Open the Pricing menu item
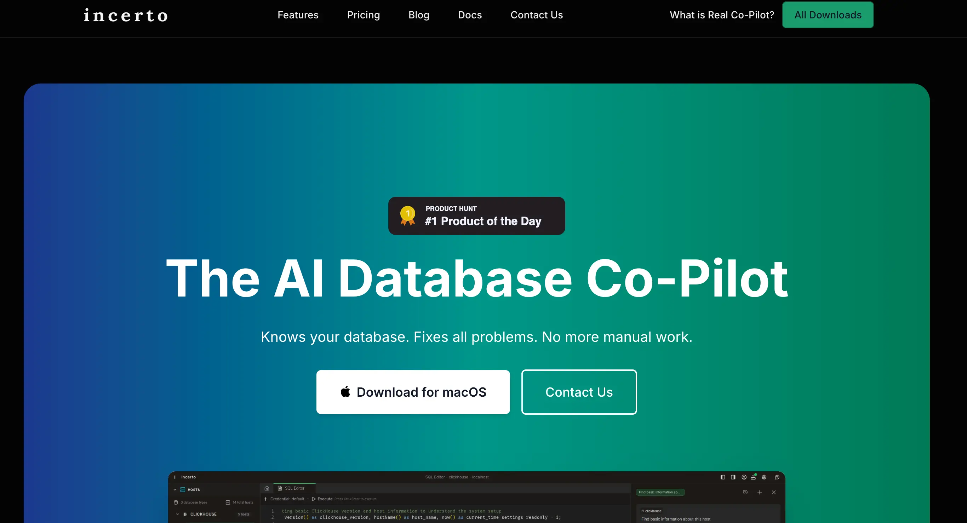This screenshot has width=967, height=523. [363, 15]
